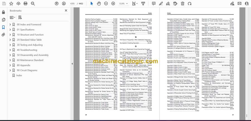Viewport: 251px width, 121px height.
Task: Open the Index bookmark
Action: [x=19, y=75]
